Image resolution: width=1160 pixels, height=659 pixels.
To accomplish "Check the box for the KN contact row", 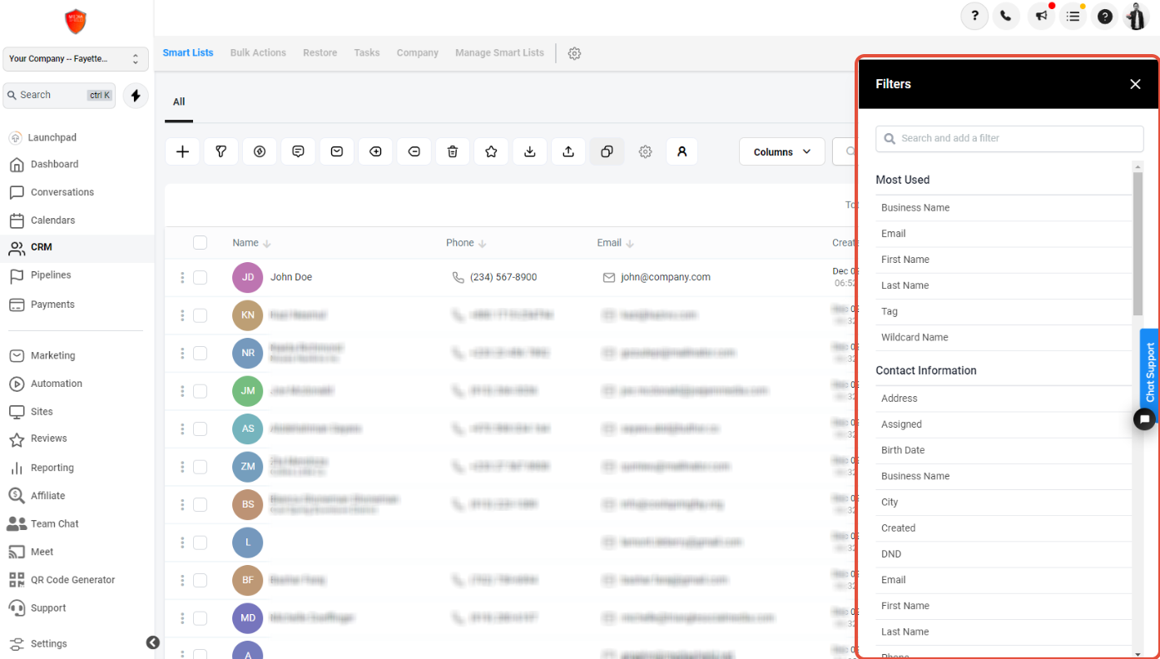I will (x=200, y=315).
